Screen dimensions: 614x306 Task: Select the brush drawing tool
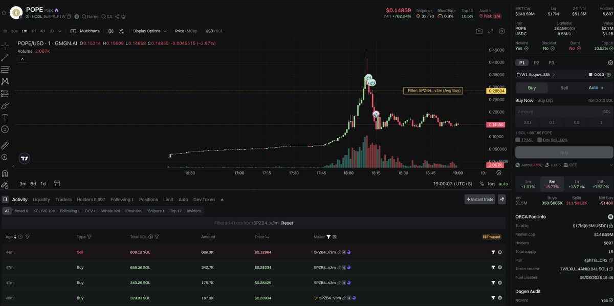tap(5, 105)
